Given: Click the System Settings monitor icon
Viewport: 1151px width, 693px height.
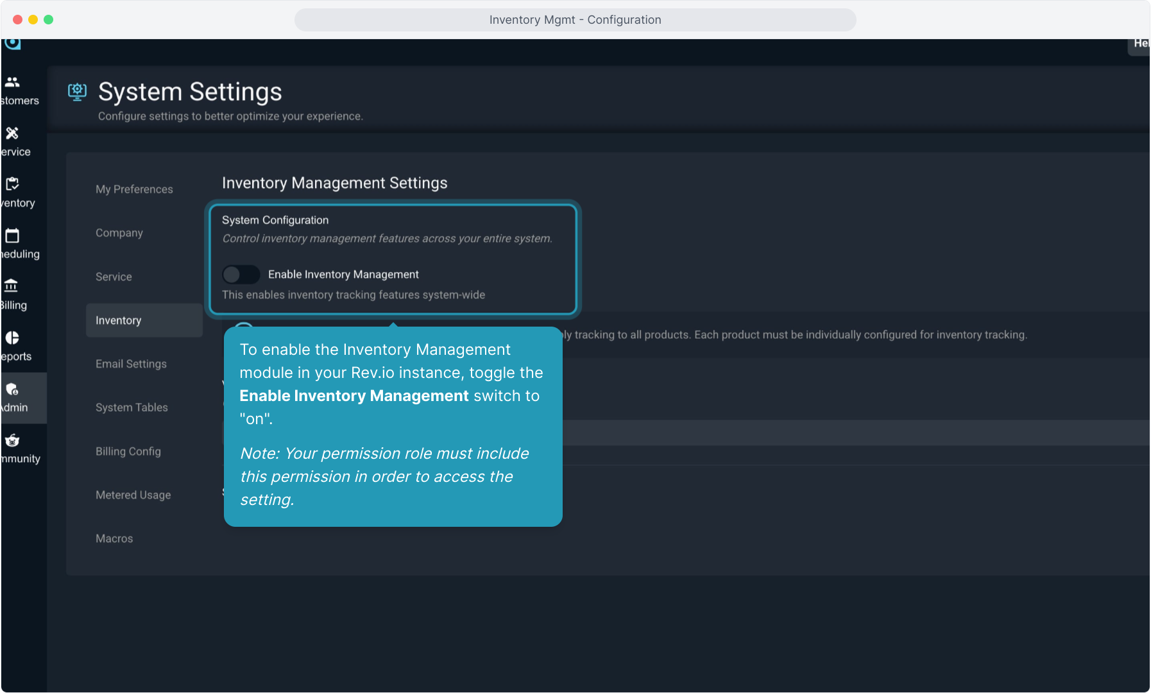Looking at the screenshot, I should pyautogui.click(x=77, y=92).
